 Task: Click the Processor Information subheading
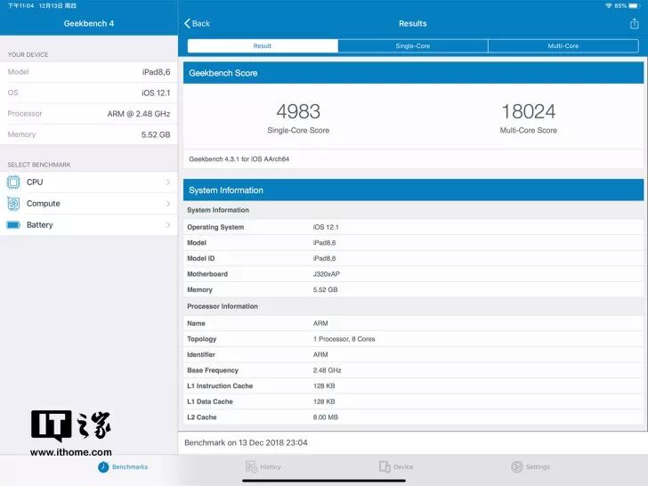[223, 306]
